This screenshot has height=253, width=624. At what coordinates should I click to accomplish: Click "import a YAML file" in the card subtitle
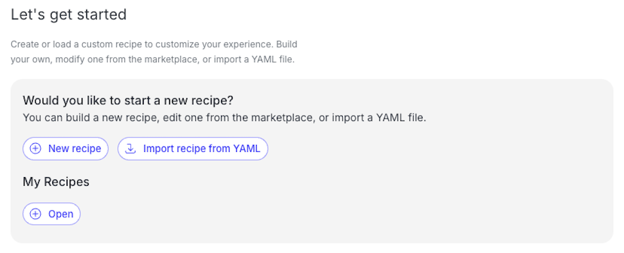pos(385,118)
